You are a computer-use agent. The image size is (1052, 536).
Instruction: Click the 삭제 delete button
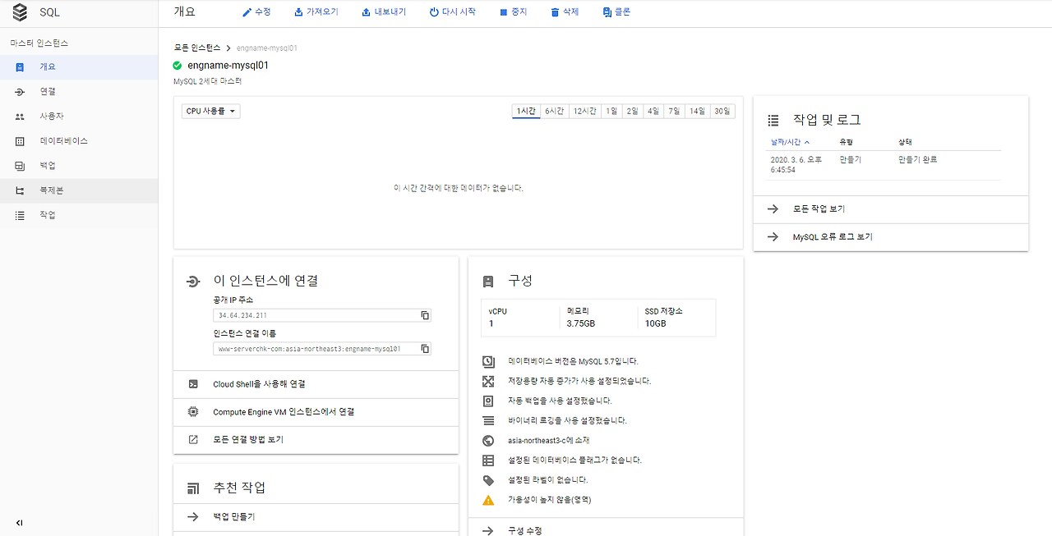pyautogui.click(x=565, y=12)
